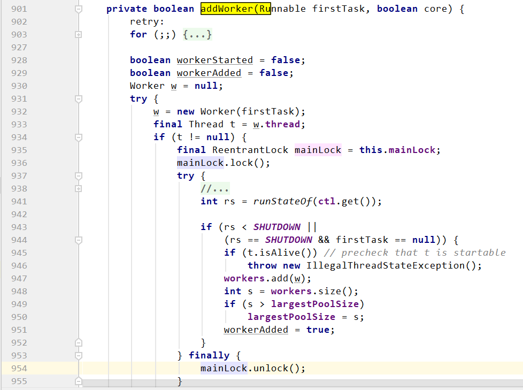Click 'mainLock.lock()' on line 936
This screenshot has height=390, width=523.
(221, 163)
